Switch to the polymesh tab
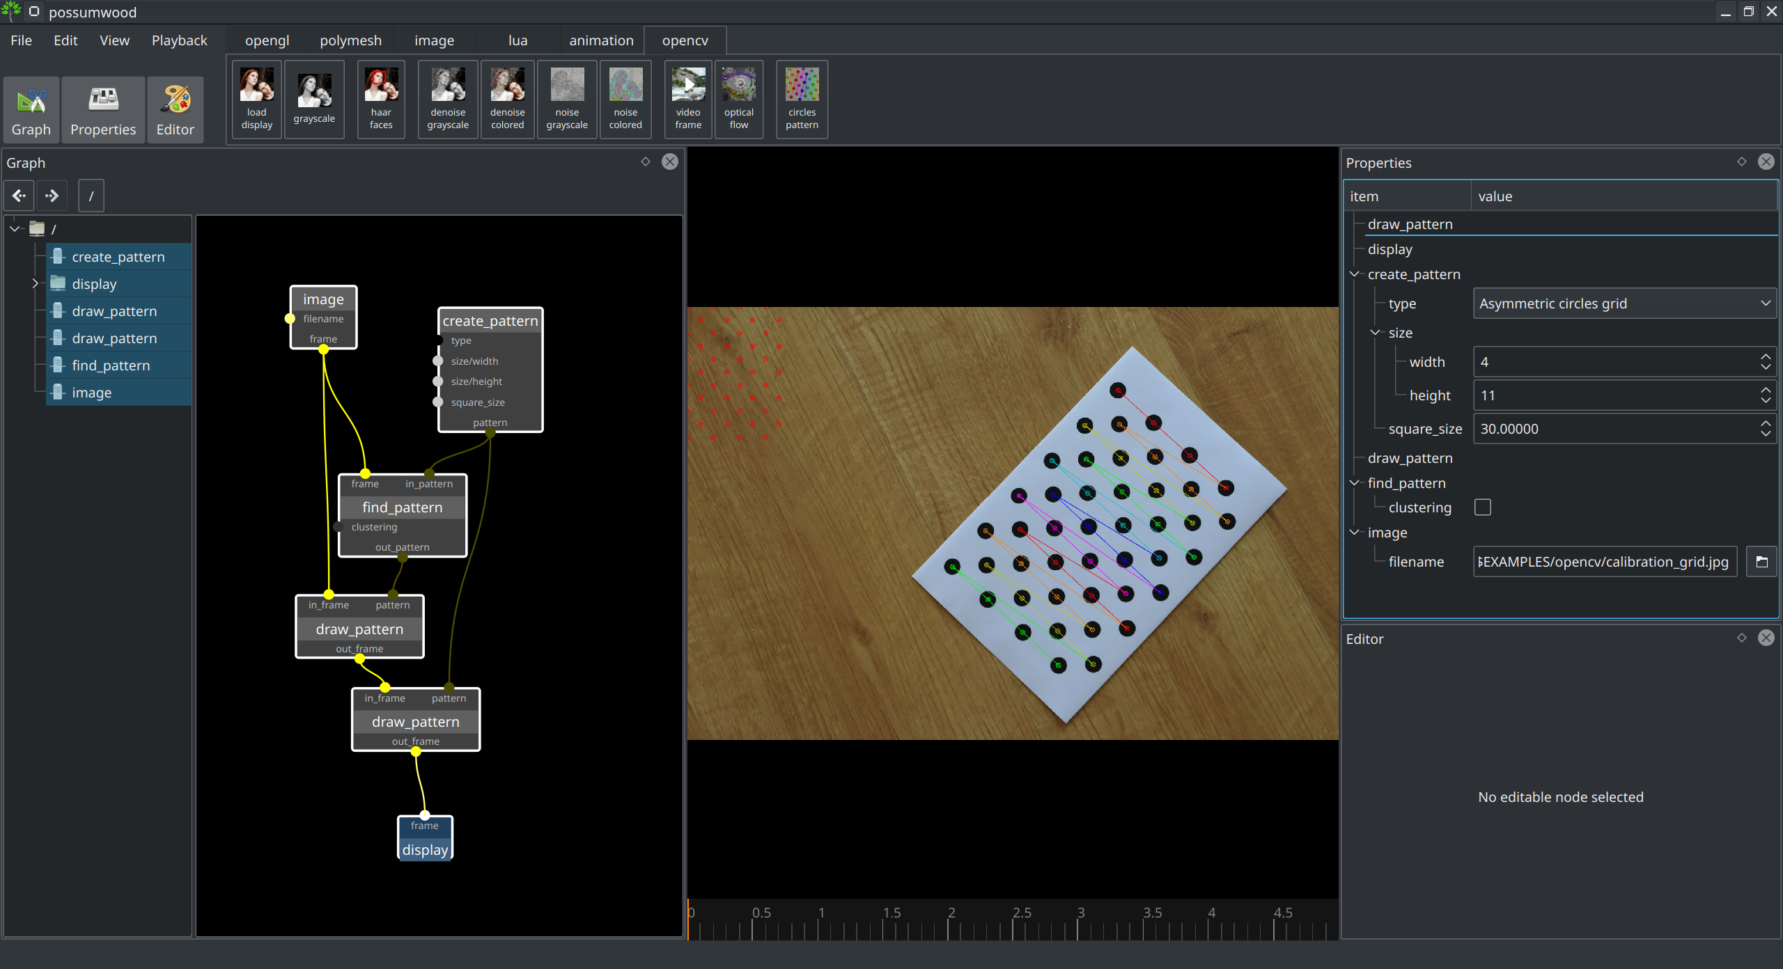Viewport: 1783px width, 969px height. [x=350, y=40]
